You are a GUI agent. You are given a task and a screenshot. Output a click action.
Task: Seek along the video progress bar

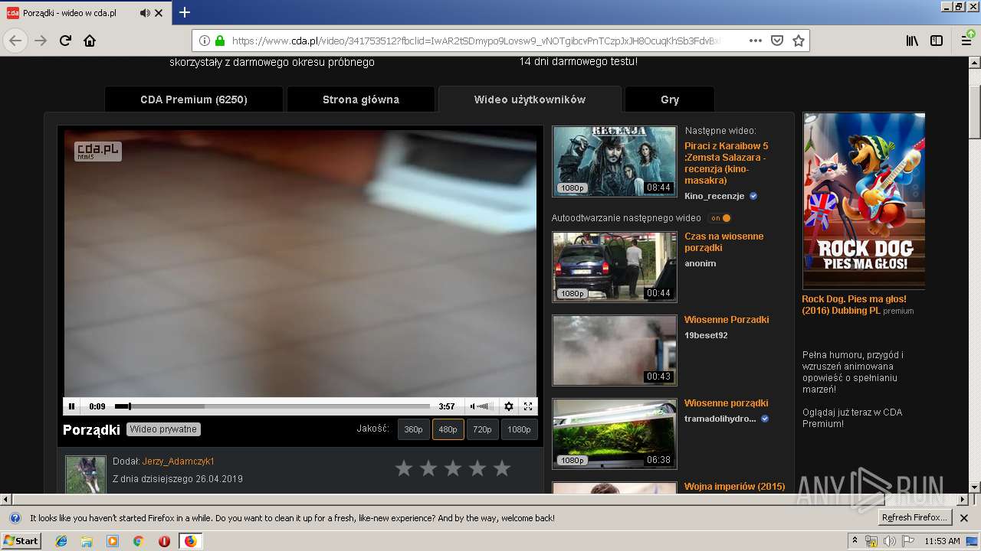click(272, 406)
